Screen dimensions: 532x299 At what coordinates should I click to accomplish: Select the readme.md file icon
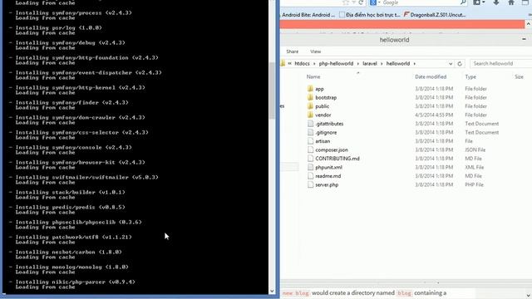coord(310,176)
